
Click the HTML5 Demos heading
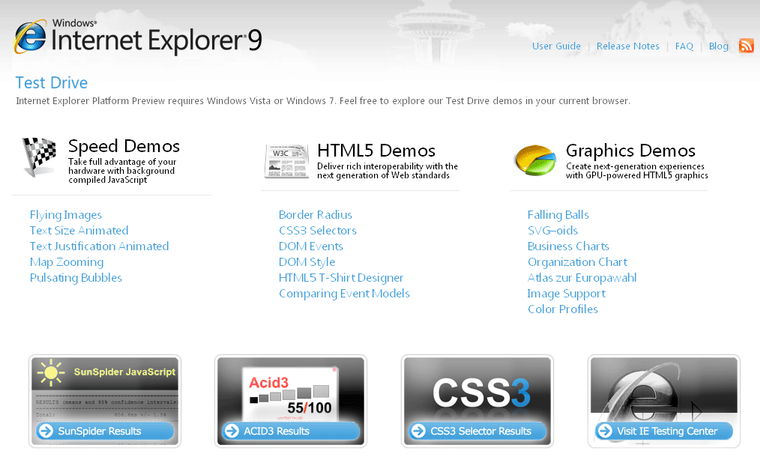click(376, 151)
